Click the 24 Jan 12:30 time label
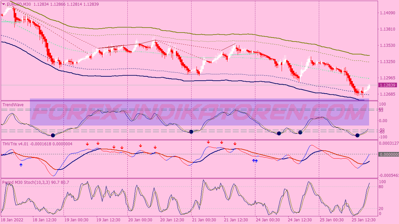Screen dimensions: 399x224 (x=300, y=220)
